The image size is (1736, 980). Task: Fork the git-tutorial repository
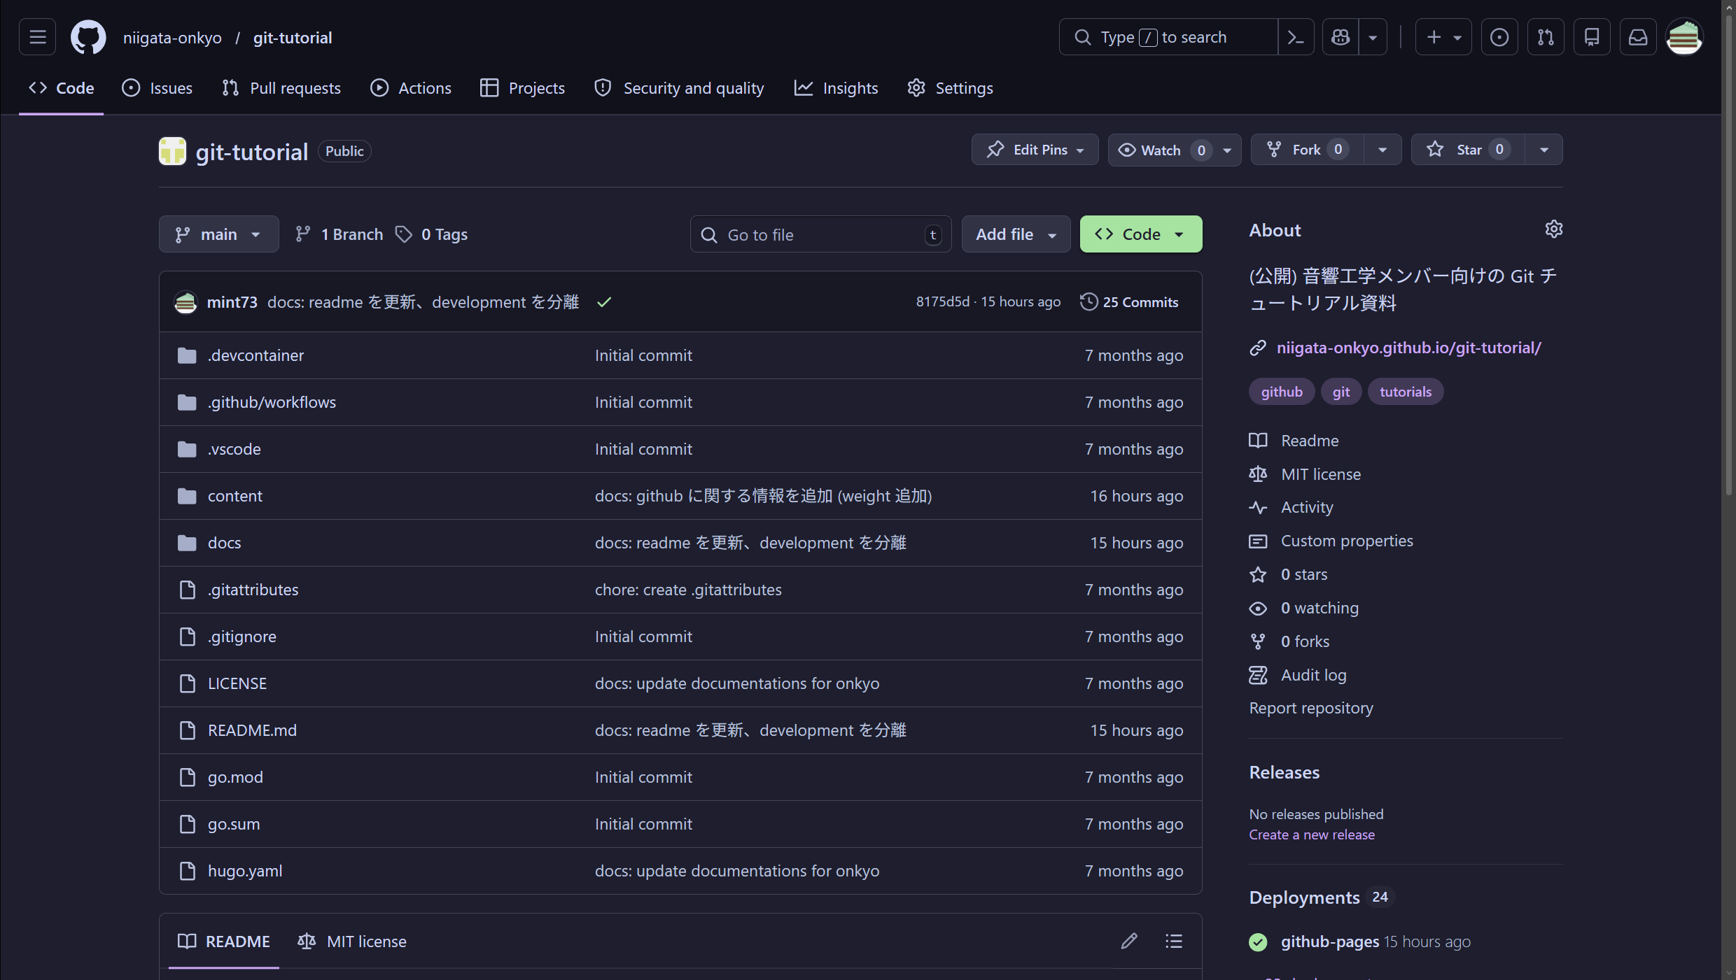1307,150
